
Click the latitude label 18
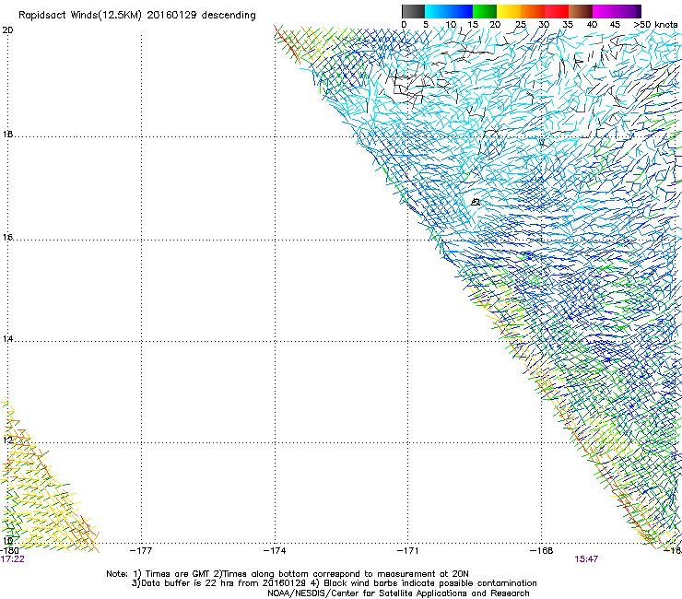pos(7,135)
